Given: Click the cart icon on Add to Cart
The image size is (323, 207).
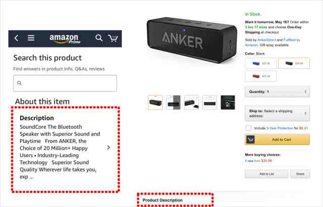Looking at the screenshot, I should click(x=250, y=140).
